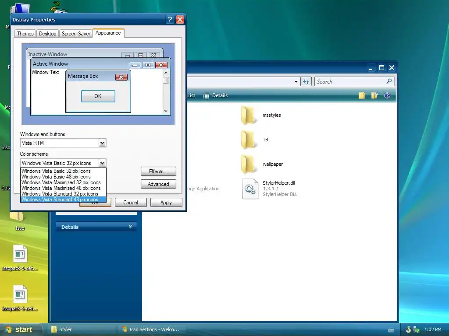The image size is (449, 336).
Task: Select the StylerHelper.dll file icon
Action: [250, 189]
